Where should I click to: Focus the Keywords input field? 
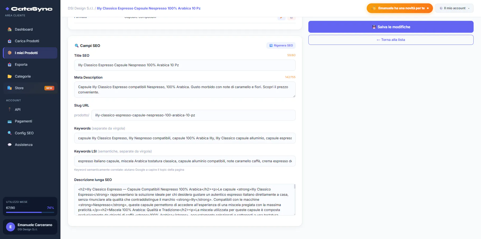click(x=185, y=138)
